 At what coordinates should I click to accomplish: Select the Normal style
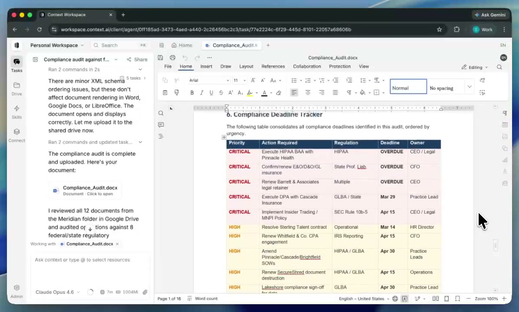coord(408,87)
